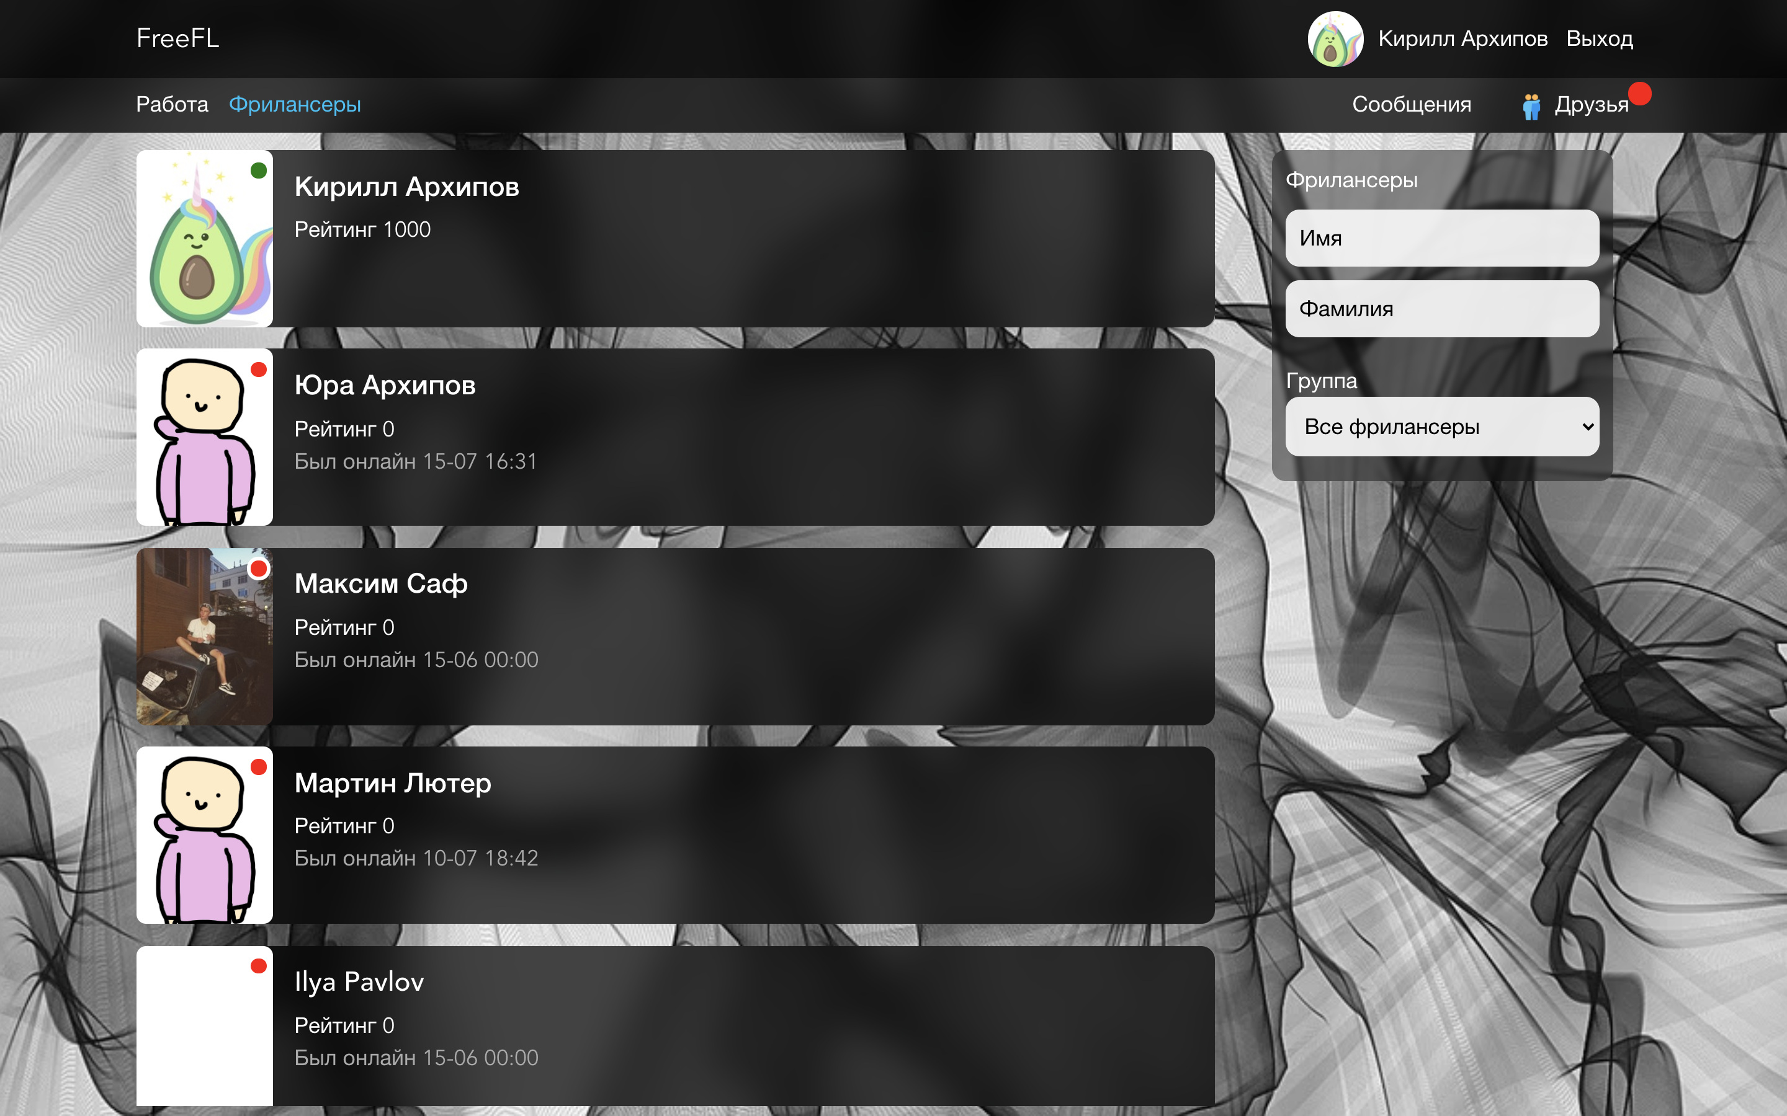
Task: Click Рейтинг 0 under Юра Архипов
Action: pos(344,429)
